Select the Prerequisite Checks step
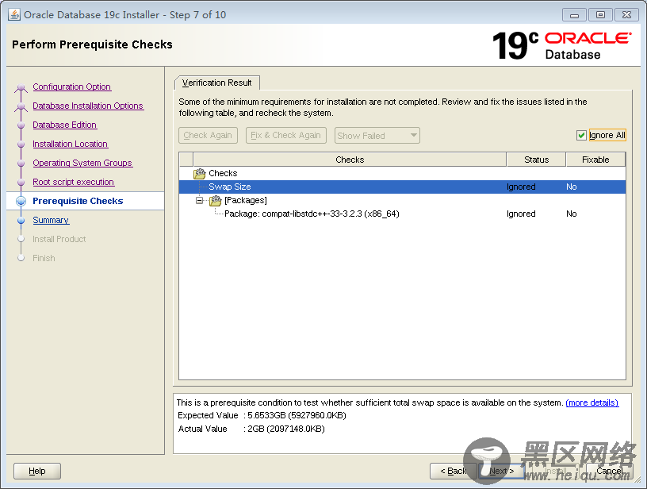This screenshot has height=489, width=647. pos(78,201)
